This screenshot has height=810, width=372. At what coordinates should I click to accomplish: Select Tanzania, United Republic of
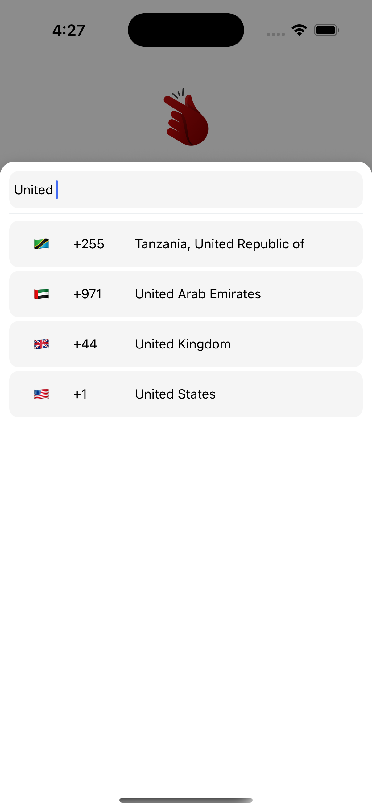(x=219, y=244)
